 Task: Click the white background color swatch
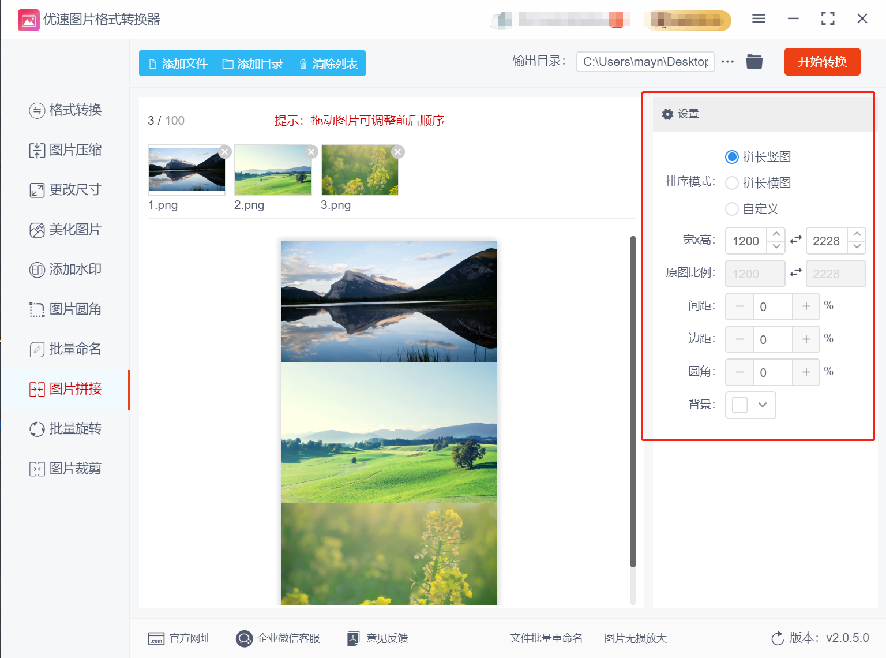coord(739,405)
